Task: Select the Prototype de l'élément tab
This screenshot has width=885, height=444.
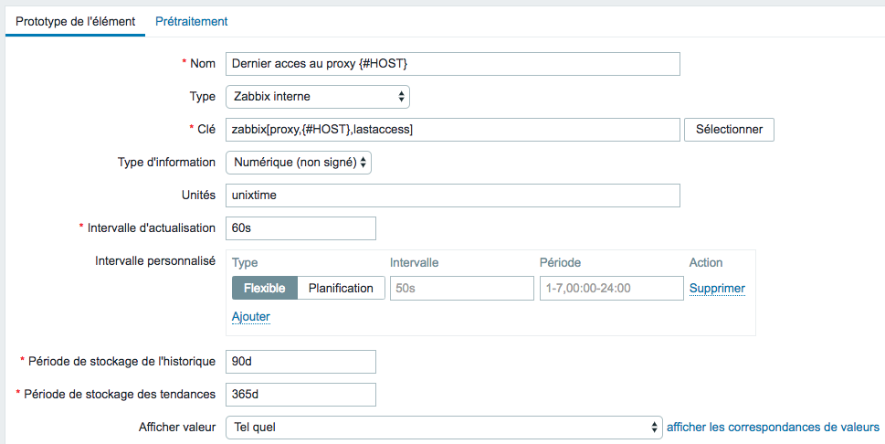Action: [x=75, y=21]
